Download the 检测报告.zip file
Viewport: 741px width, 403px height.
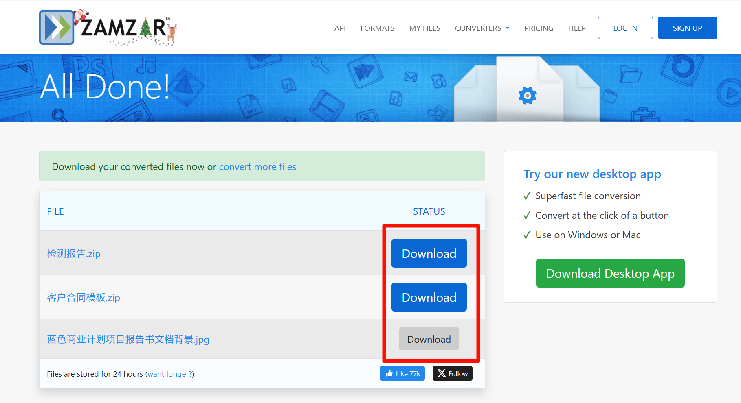(x=429, y=253)
